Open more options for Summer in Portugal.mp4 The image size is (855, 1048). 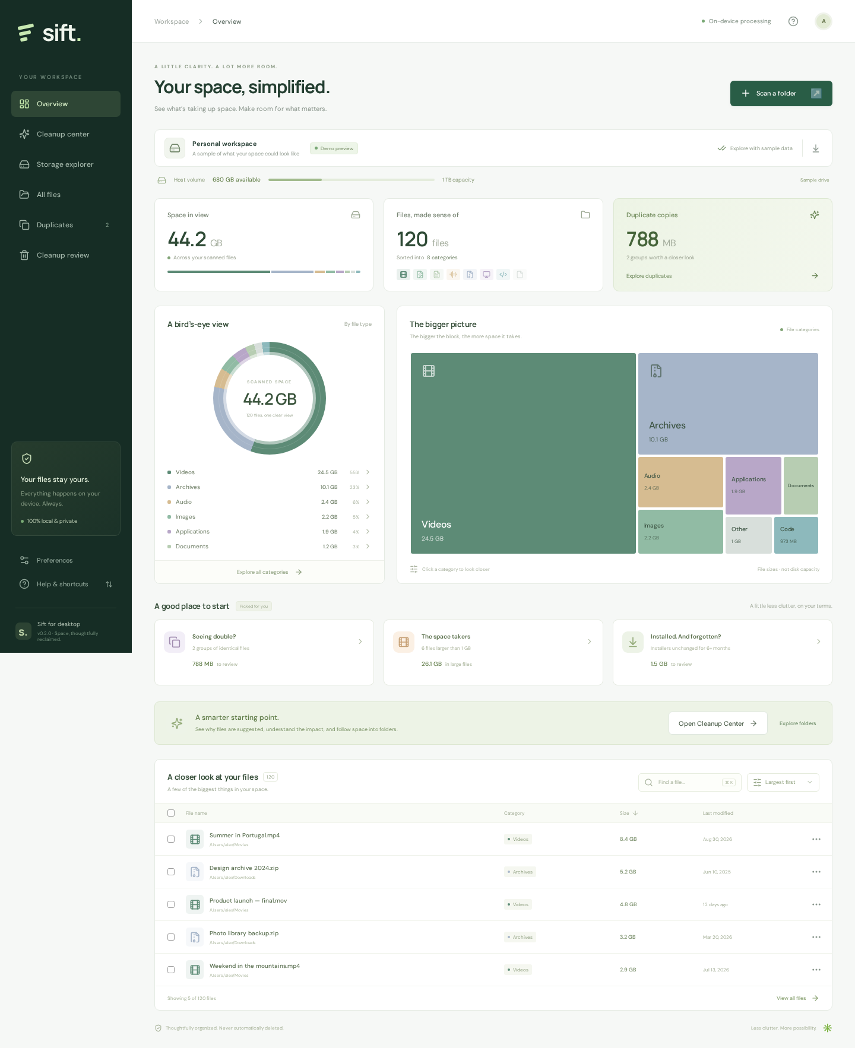[x=816, y=839]
